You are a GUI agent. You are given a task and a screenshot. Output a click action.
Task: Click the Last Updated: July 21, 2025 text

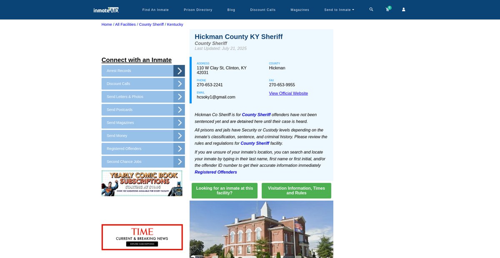click(221, 48)
